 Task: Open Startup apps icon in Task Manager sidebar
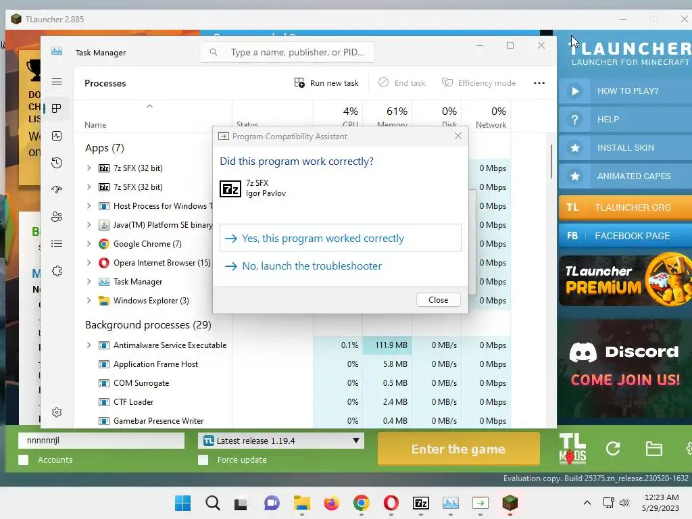click(57, 190)
